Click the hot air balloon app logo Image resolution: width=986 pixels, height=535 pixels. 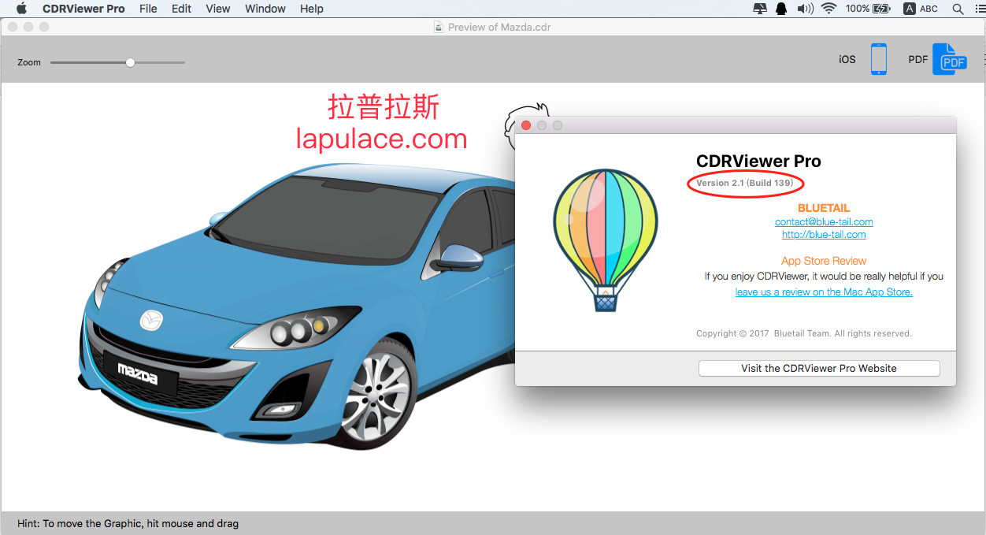click(x=605, y=240)
